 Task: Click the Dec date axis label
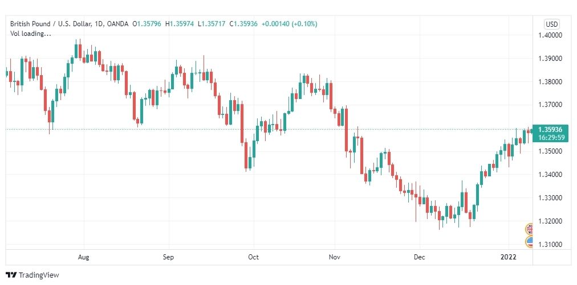(x=419, y=257)
